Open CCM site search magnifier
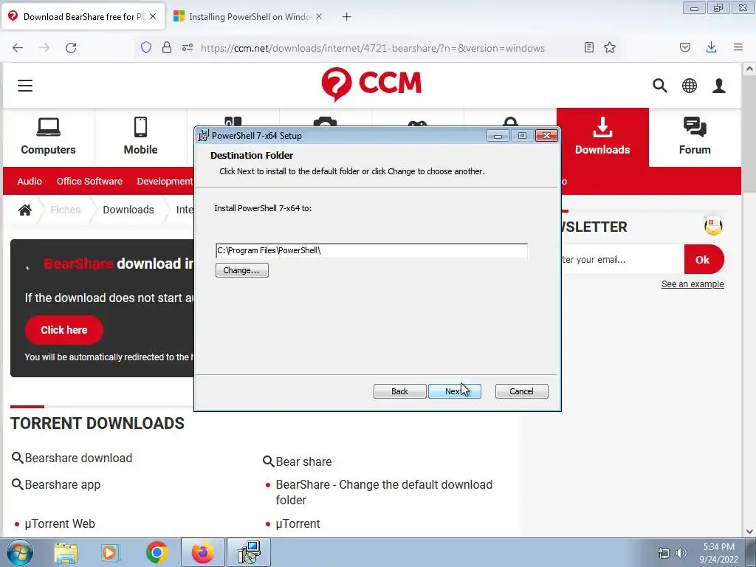Screen dimensions: 756x567 (x=660, y=86)
